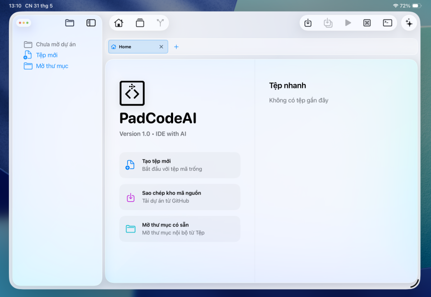Click the "Sao chép kho mã nguồn" card
Screen dimensions: 431x297
(x=180, y=197)
